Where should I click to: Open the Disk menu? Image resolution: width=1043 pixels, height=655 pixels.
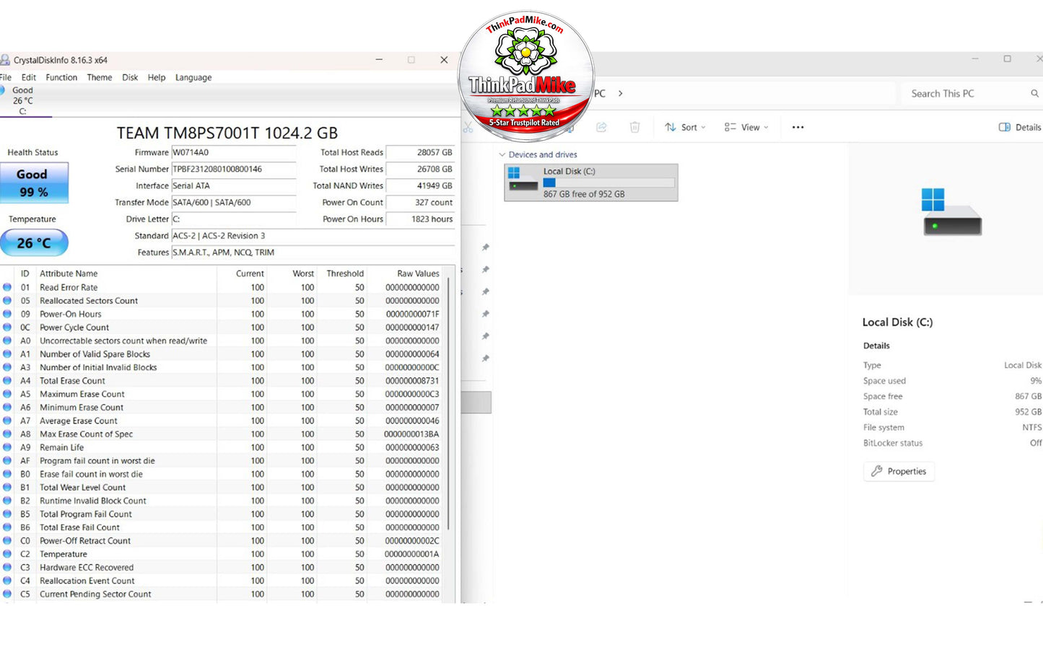(130, 77)
